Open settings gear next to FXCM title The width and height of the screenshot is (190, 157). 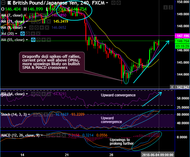click(x=119, y=3)
